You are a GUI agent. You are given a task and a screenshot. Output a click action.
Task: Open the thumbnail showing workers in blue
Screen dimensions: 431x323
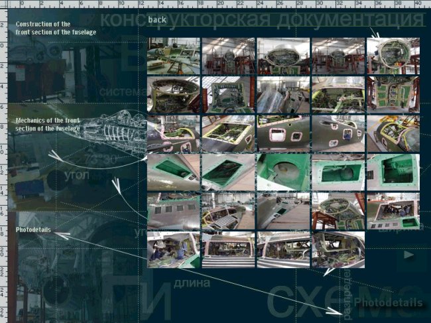pyautogui.click(x=173, y=249)
